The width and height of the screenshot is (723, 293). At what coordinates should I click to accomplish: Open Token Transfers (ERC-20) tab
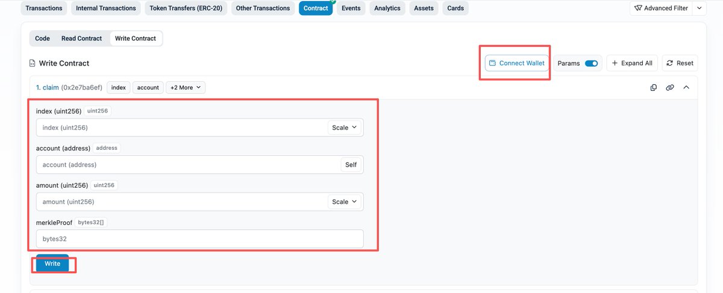click(186, 8)
